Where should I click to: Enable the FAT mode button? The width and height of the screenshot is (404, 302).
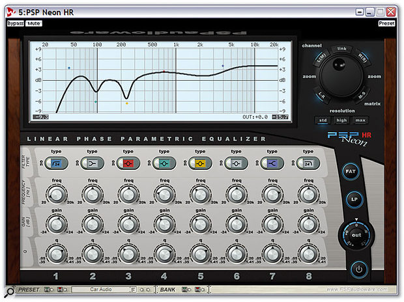coord(351,171)
